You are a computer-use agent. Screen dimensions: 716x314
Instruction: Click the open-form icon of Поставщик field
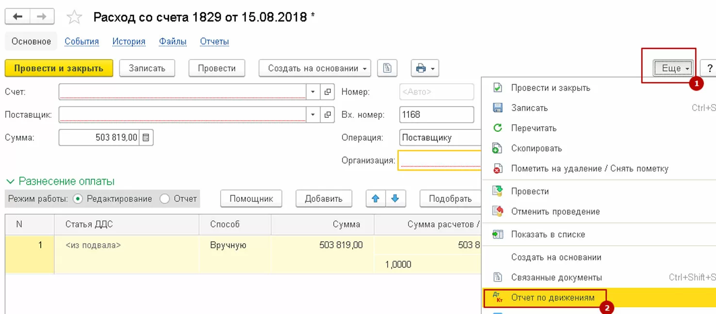(x=327, y=115)
